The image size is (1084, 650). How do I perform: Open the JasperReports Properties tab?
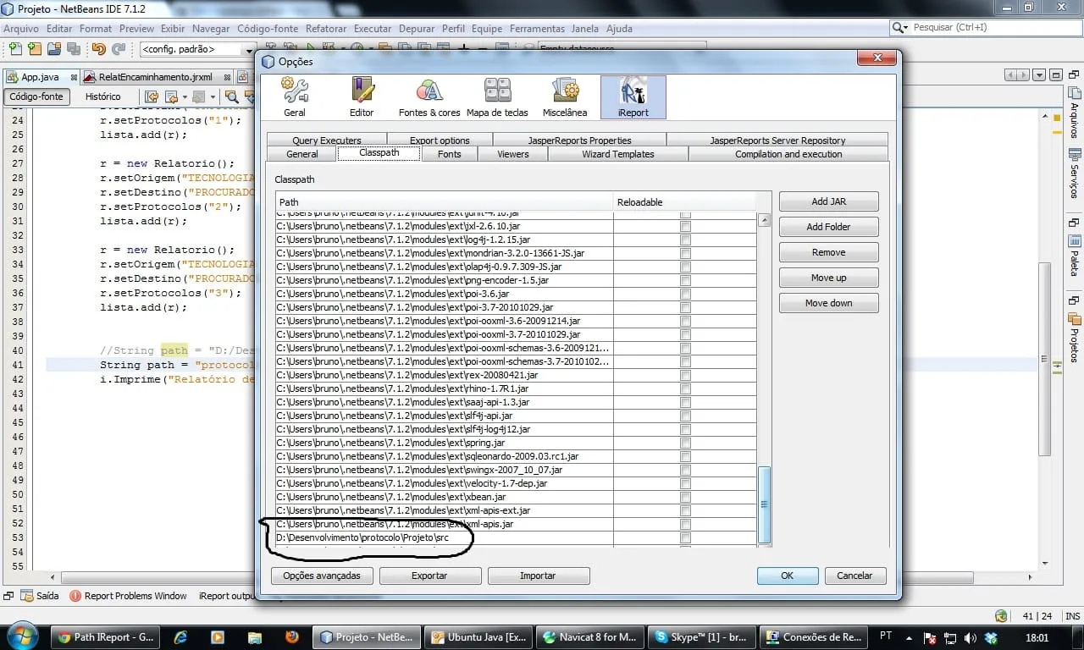coord(580,140)
